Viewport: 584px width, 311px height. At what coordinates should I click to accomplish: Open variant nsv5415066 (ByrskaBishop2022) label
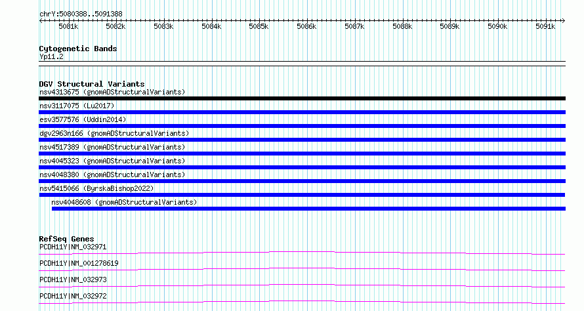click(96, 188)
